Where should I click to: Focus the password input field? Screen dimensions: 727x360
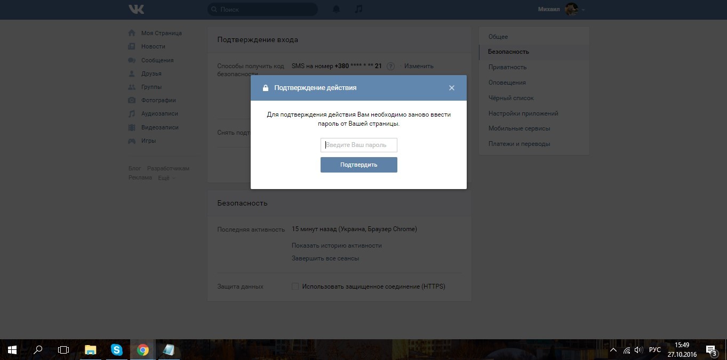(x=359, y=145)
